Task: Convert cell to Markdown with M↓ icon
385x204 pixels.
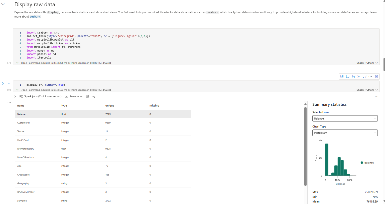Action: pos(342,76)
